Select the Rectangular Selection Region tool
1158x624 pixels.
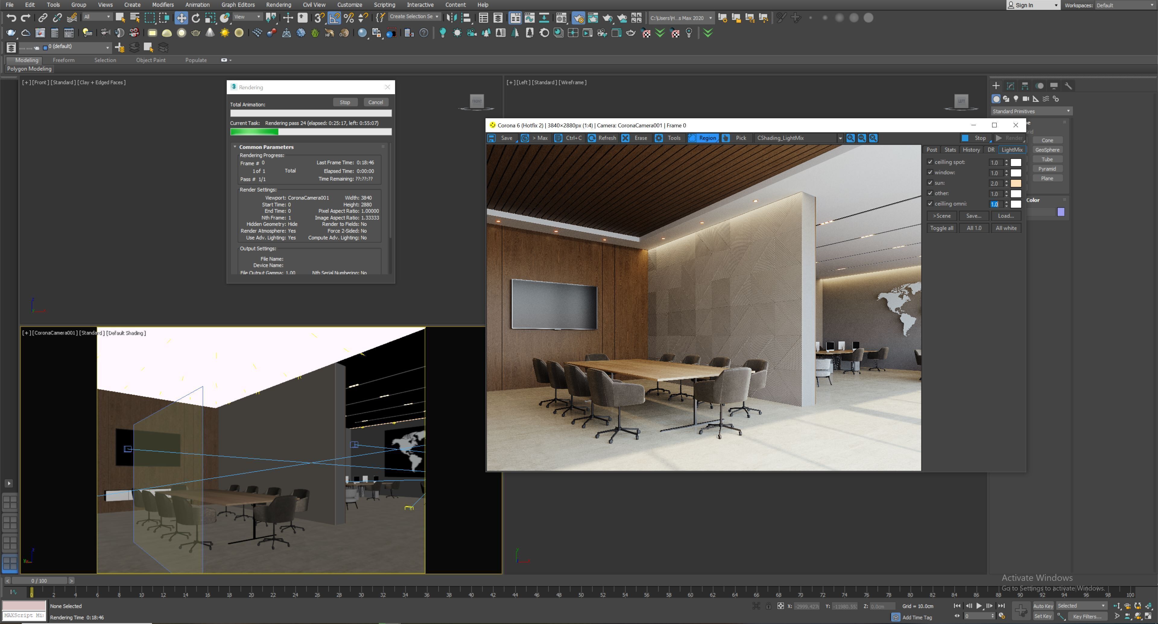pyautogui.click(x=149, y=18)
